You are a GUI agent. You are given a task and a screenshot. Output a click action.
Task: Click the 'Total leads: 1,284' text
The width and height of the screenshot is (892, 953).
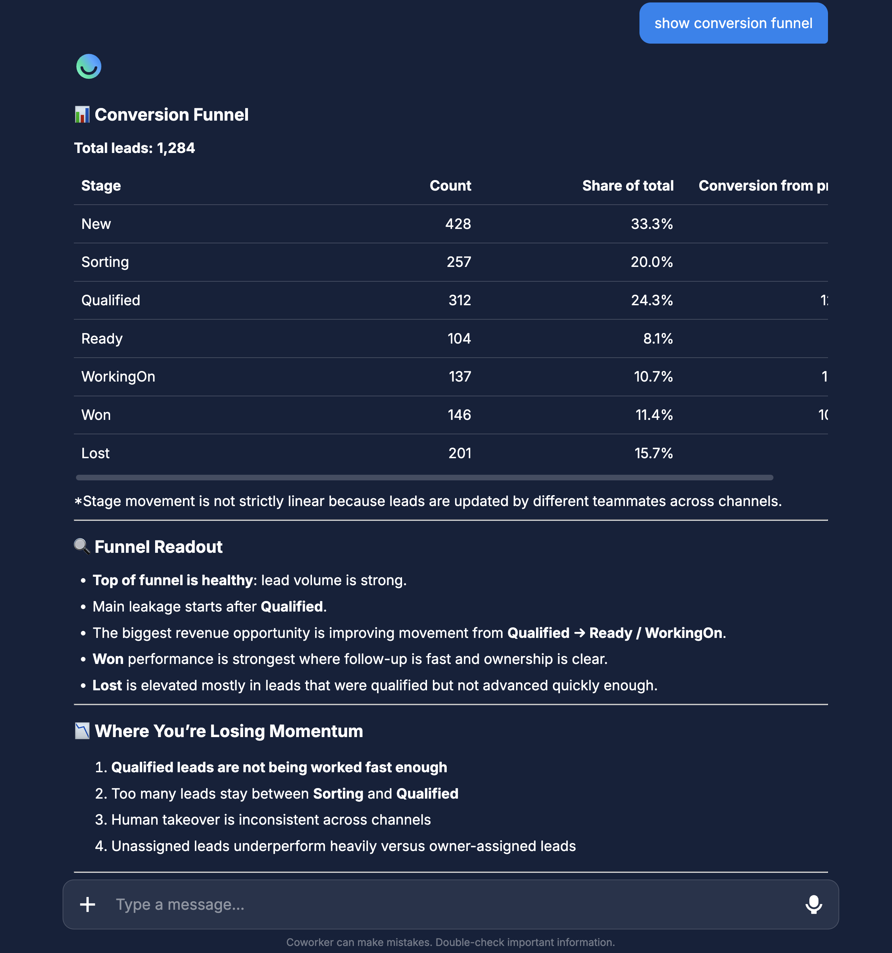(134, 148)
